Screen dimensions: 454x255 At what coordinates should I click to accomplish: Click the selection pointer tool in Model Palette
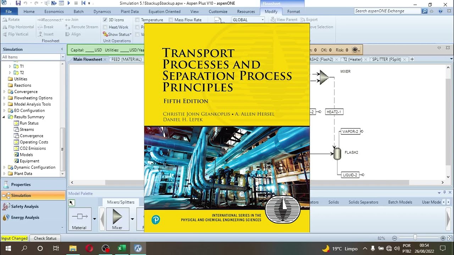[72, 203]
